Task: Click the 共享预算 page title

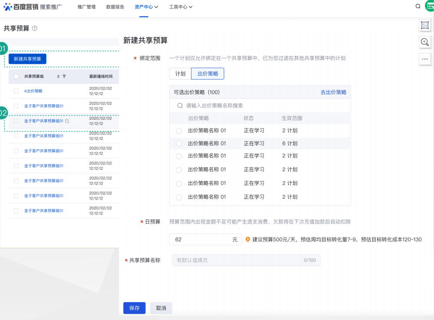Action: [16, 28]
